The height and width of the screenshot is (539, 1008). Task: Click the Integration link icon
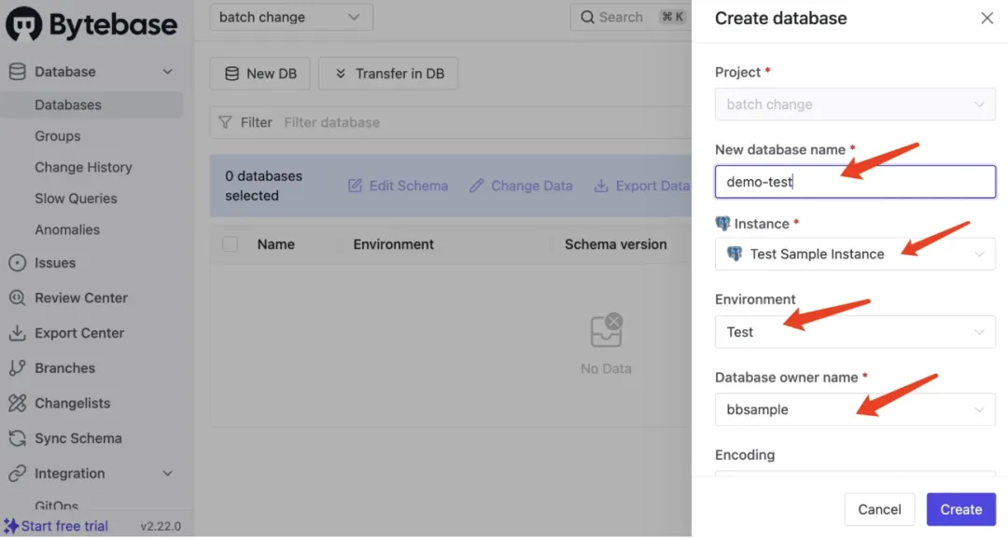pyautogui.click(x=17, y=474)
